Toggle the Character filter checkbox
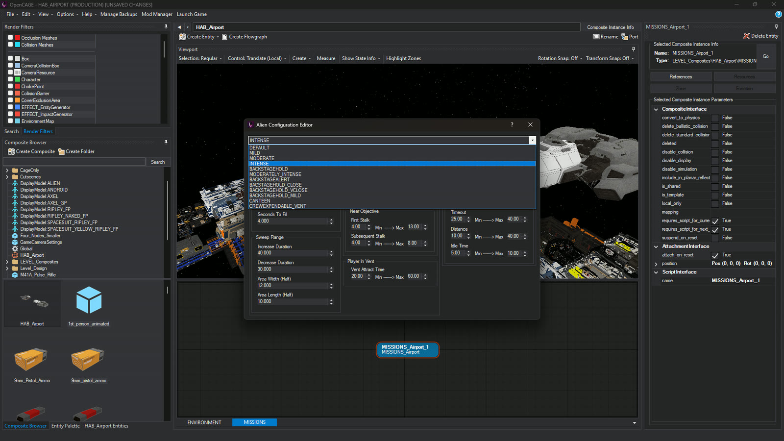The image size is (784, 441). tap(10, 79)
